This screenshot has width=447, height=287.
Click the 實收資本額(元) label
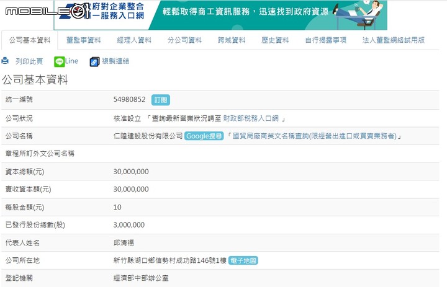click(28, 189)
